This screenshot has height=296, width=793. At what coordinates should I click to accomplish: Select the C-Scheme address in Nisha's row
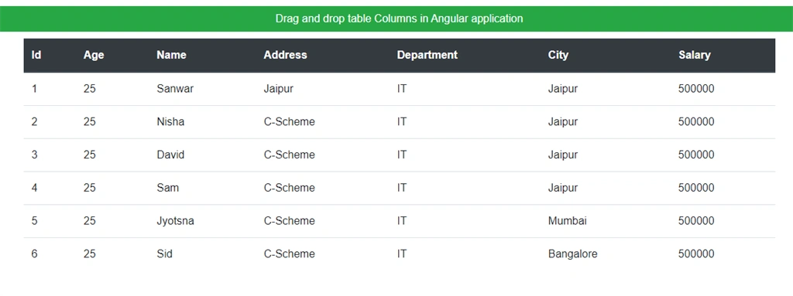(x=290, y=122)
